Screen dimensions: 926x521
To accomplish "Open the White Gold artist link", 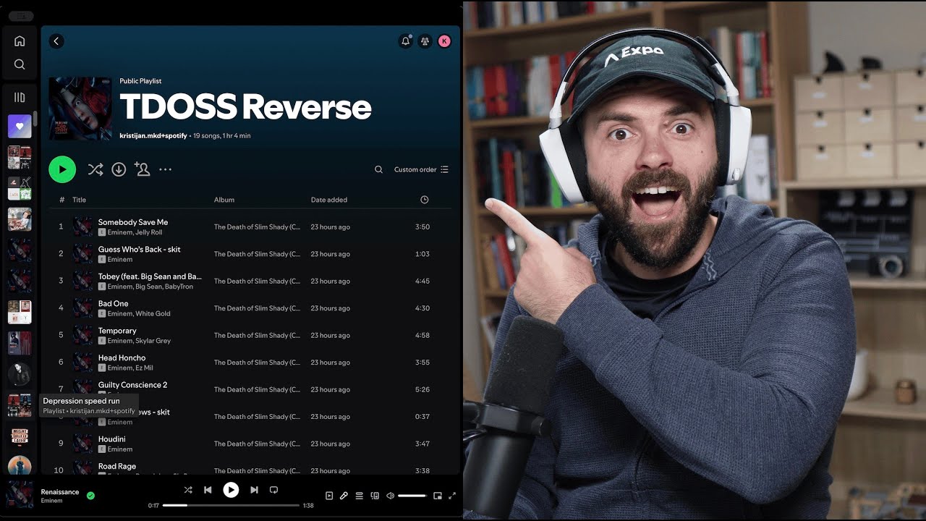I will click(153, 313).
